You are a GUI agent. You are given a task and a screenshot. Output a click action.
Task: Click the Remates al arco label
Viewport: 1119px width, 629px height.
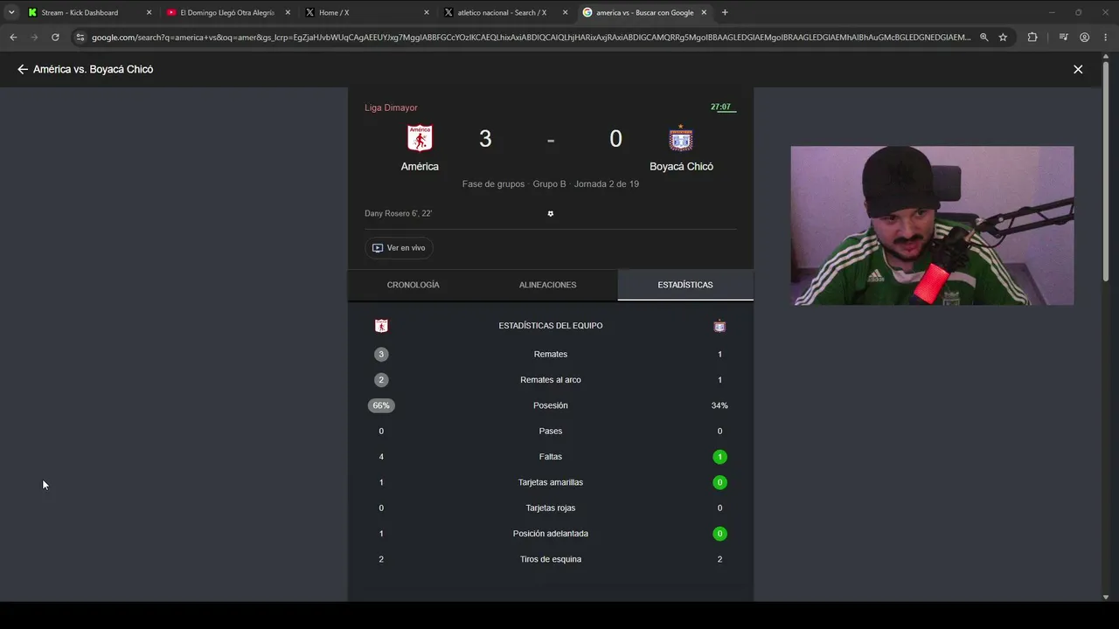(551, 380)
